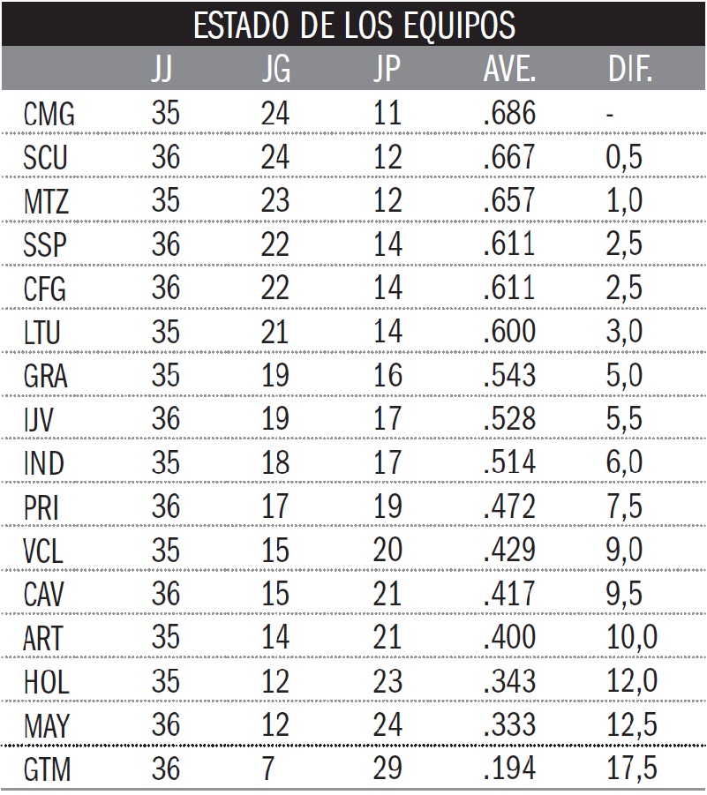Select GTM difference value 17,5

[x=631, y=769]
